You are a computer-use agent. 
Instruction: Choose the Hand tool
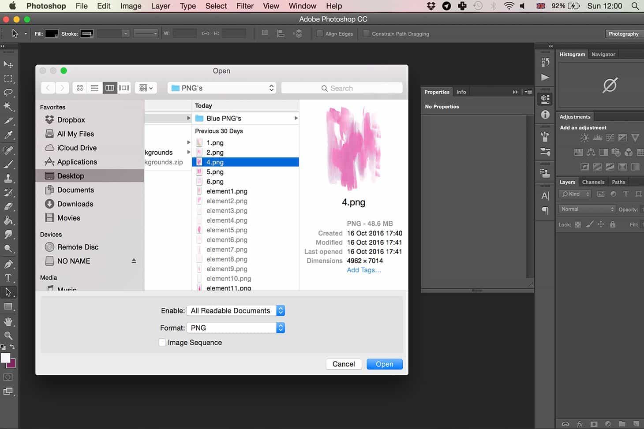8,321
